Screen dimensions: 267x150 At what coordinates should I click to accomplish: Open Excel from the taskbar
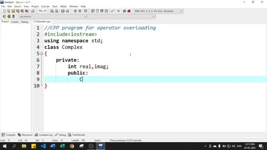coord(62,146)
